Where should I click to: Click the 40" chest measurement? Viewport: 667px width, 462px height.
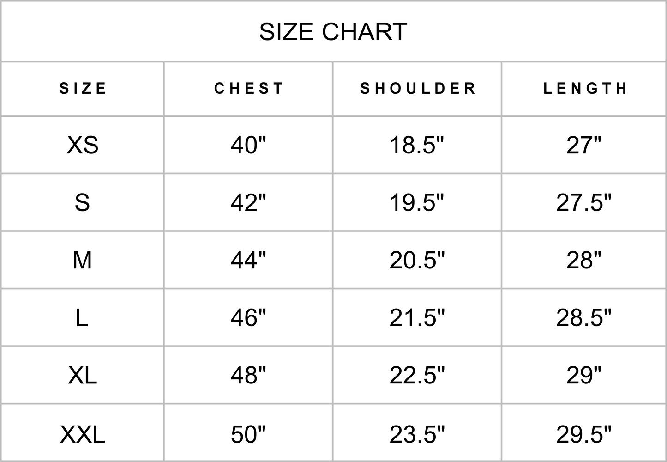pos(248,145)
